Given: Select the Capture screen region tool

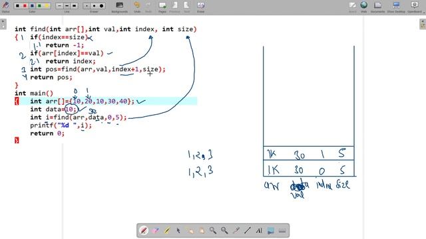Looking at the screenshot, I should [270, 230].
